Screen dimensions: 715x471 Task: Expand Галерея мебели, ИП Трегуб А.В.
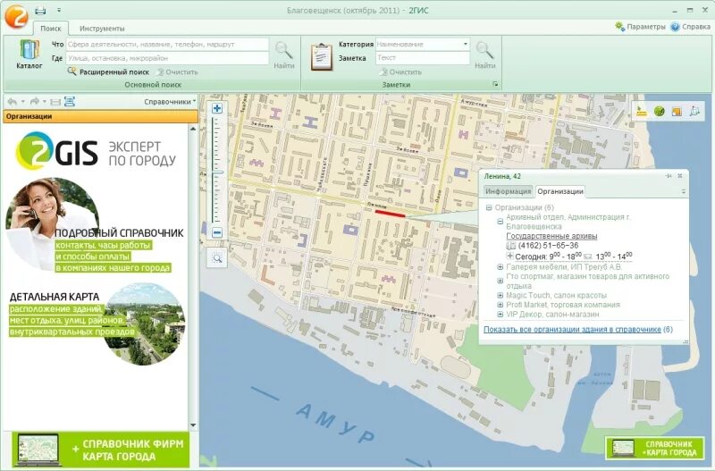tap(500, 267)
